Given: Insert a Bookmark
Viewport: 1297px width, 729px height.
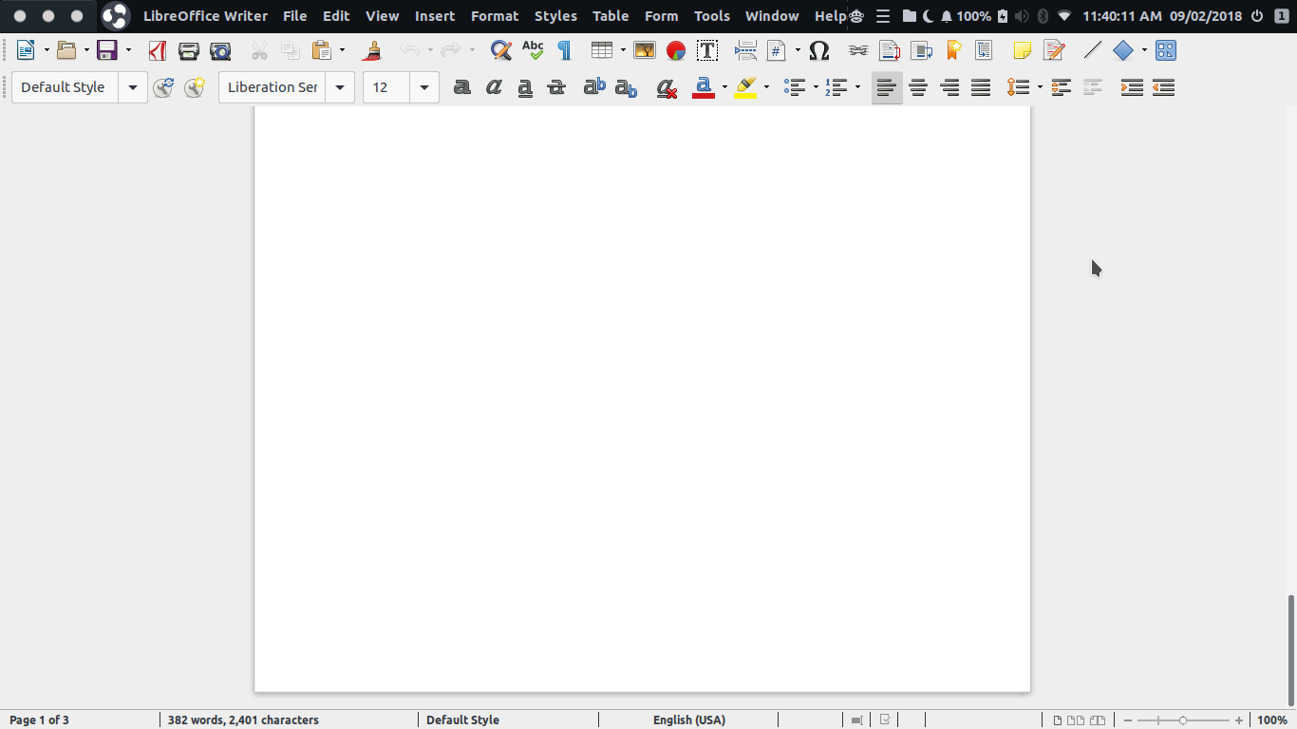Looking at the screenshot, I should pyautogui.click(x=952, y=50).
